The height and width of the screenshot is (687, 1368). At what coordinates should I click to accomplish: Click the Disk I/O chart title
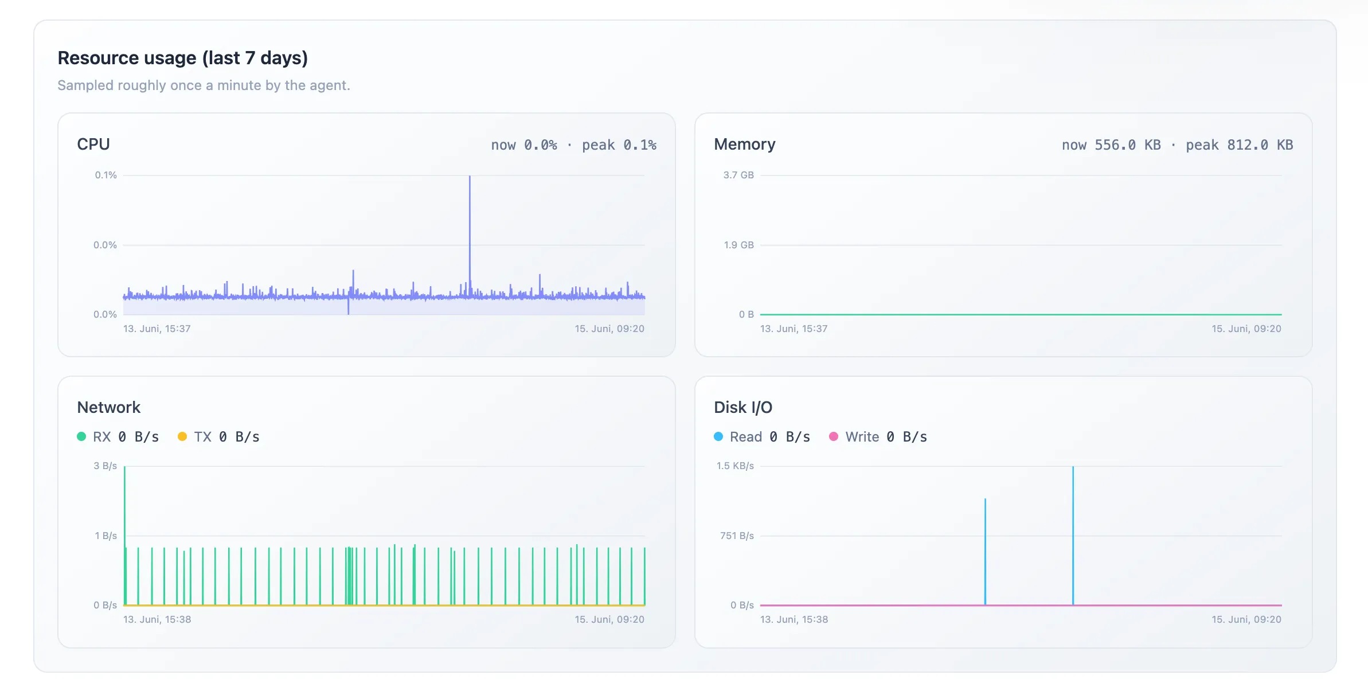click(743, 407)
